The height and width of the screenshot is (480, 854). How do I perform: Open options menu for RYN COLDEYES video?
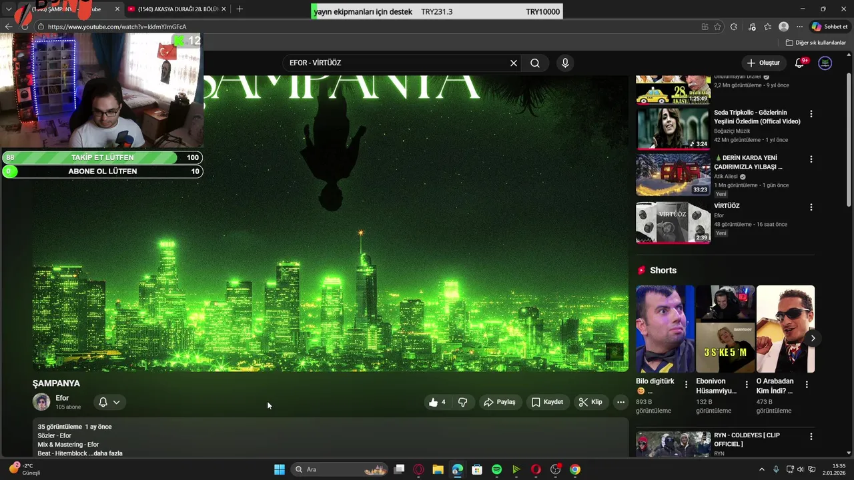[x=811, y=437]
